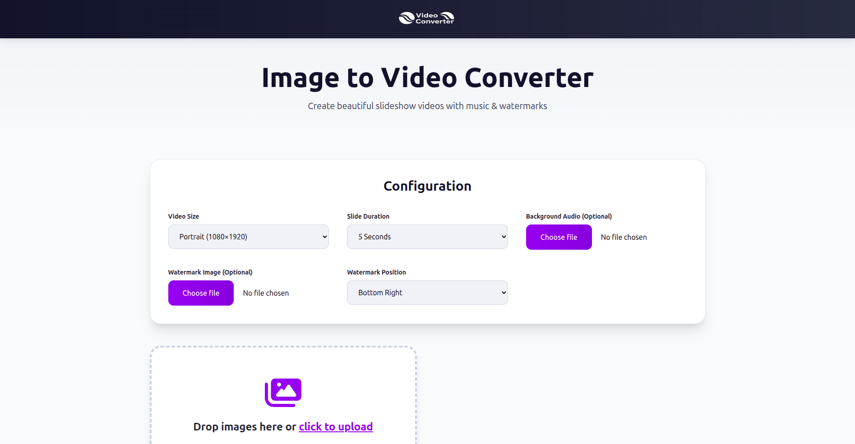Click the image drop zone area
855x444 pixels.
pos(283,396)
